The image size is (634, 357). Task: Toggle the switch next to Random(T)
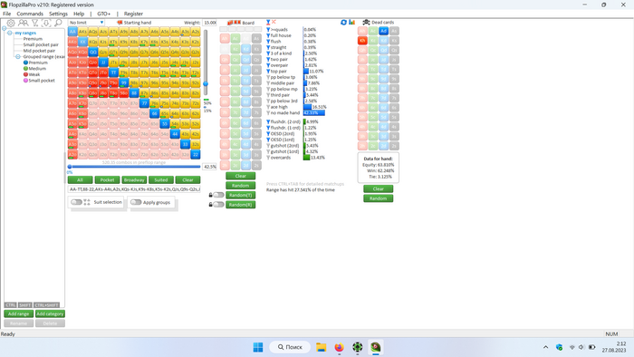point(219,195)
